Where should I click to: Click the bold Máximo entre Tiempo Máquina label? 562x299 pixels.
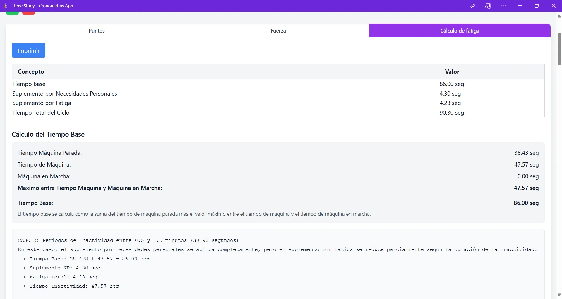90,188
